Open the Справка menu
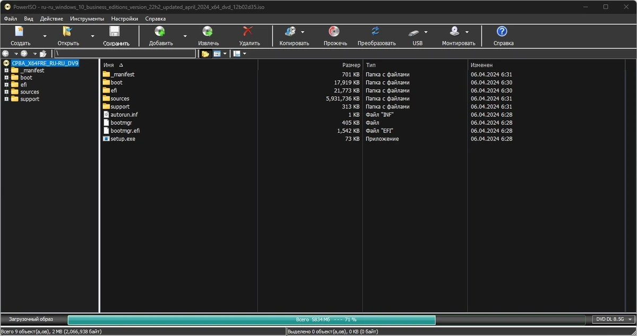This screenshot has width=637, height=336. 156,19
